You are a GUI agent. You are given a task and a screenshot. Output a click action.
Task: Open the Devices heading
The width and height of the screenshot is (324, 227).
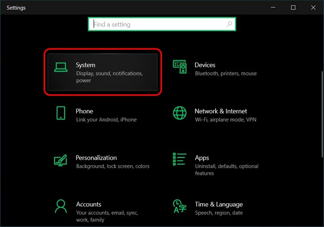pos(205,65)
